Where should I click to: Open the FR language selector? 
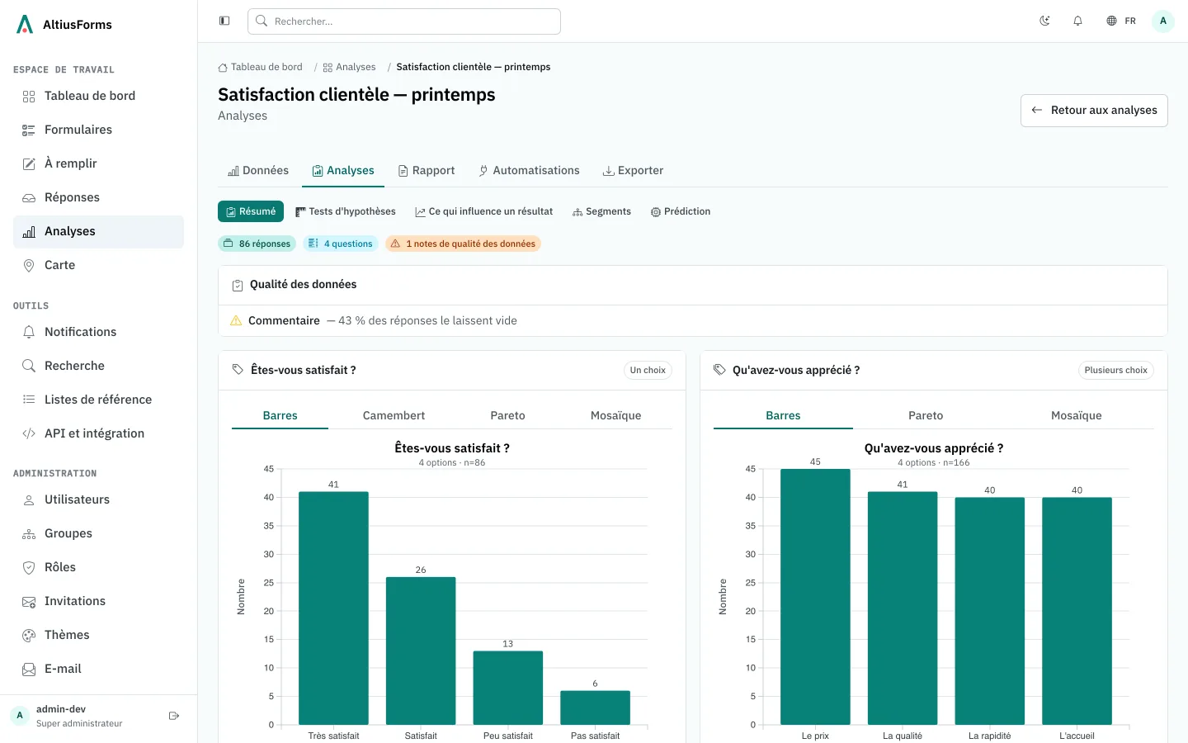(1121, 21)
